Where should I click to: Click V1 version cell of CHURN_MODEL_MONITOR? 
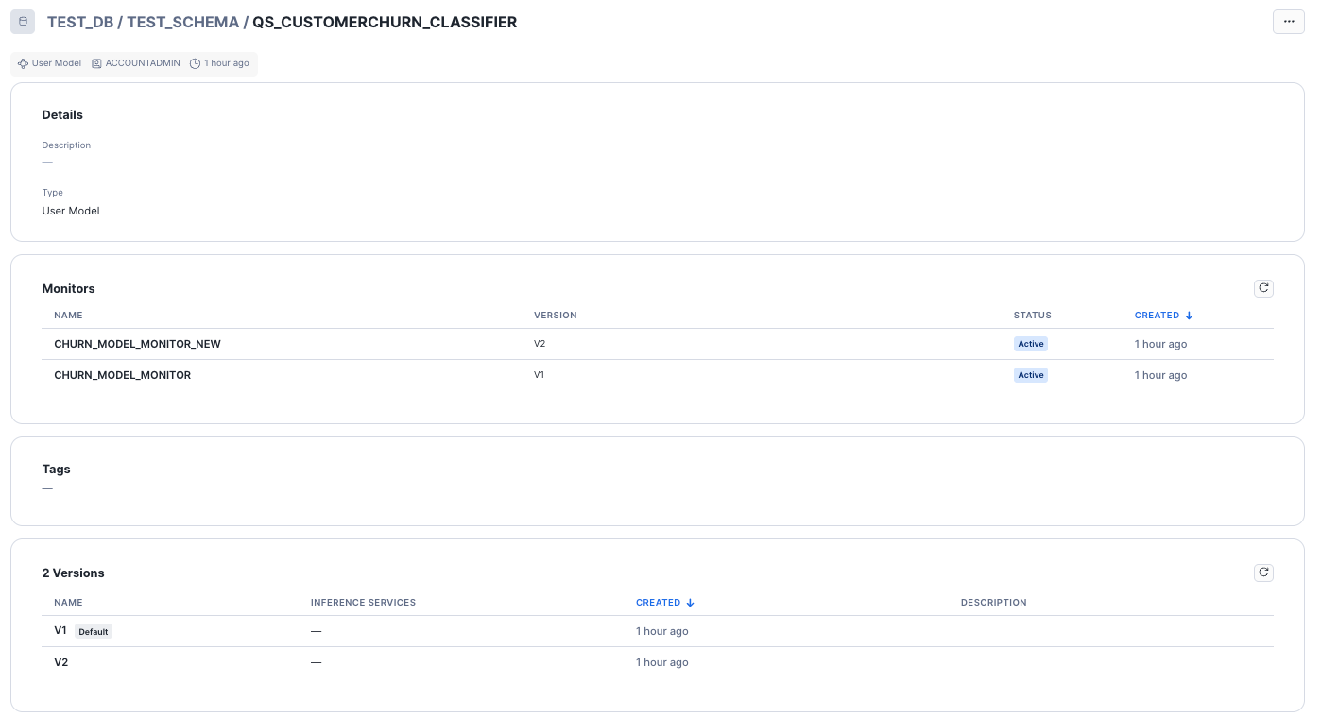pos(540,375)
